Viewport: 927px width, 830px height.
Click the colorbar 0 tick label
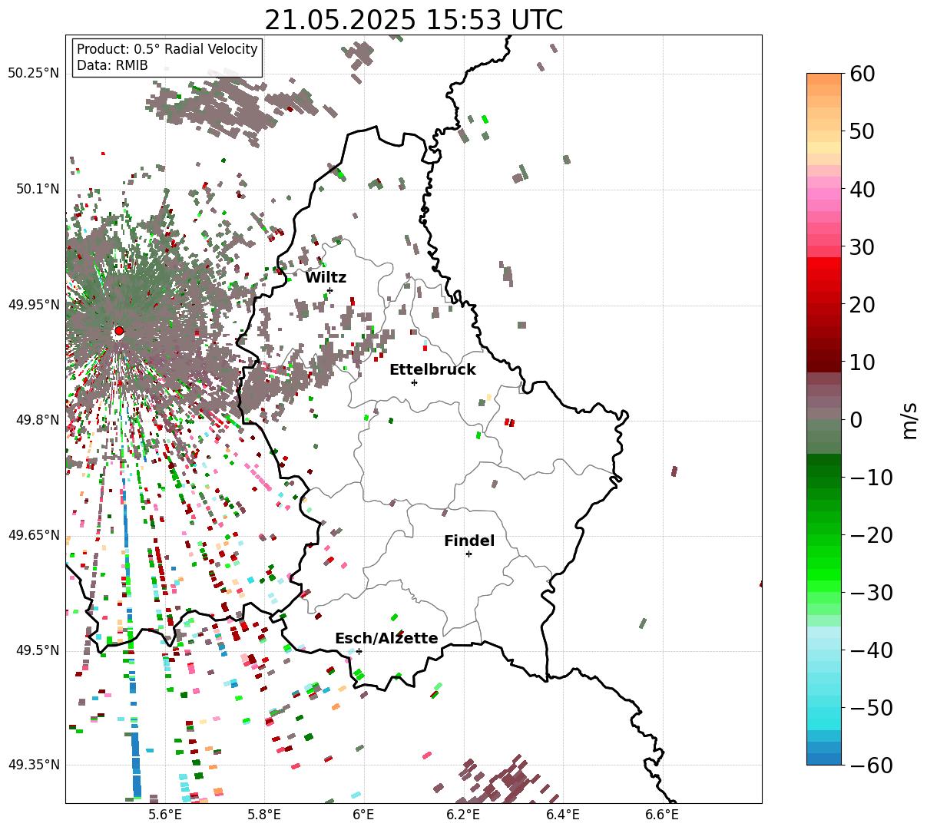(856, 420)
